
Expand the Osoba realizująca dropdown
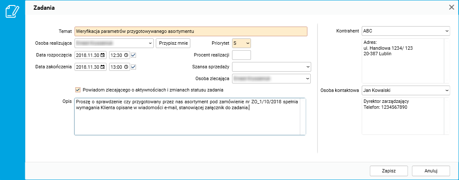pyautogui.click(x=150, y=43)
